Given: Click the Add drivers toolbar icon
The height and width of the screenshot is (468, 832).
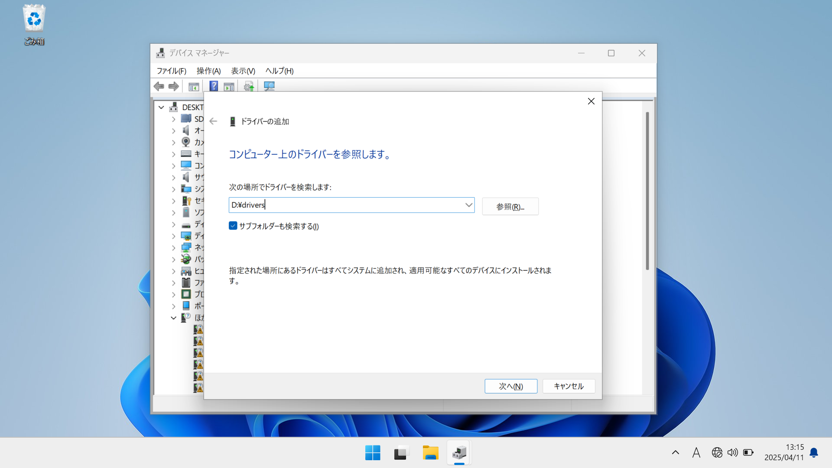Looking at the screenshot, I should pos(249,86).
